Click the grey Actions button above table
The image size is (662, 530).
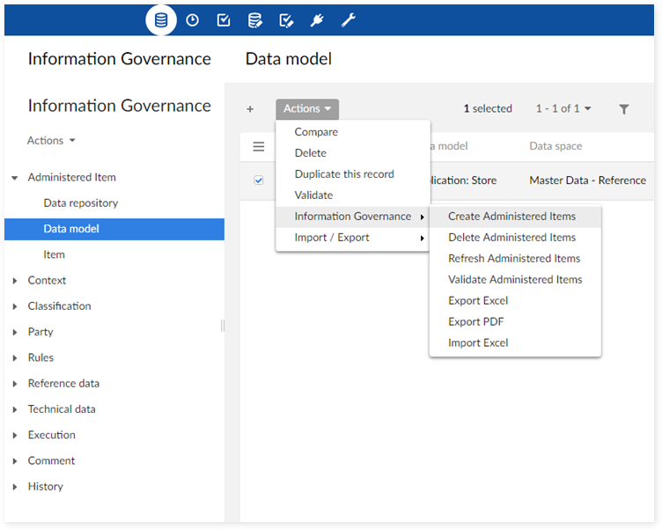tap(307, 109)
